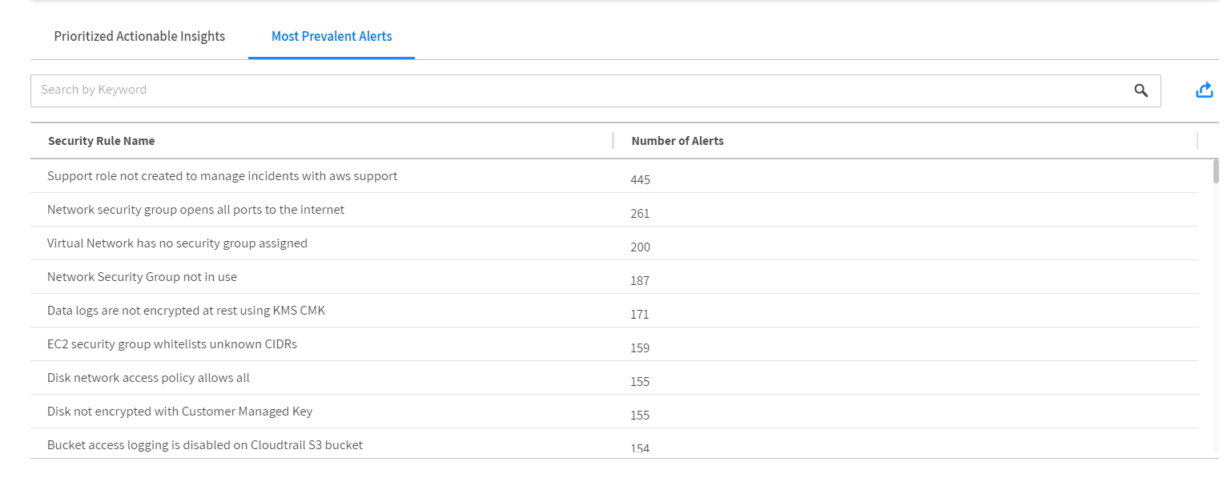Open Network security group opens all ports row
This screenshot has width=1231, height=478.
(195, 210)
